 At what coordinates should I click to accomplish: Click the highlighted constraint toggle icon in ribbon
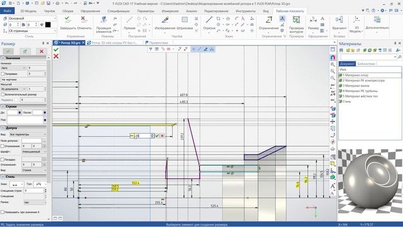tap(282, 18)
